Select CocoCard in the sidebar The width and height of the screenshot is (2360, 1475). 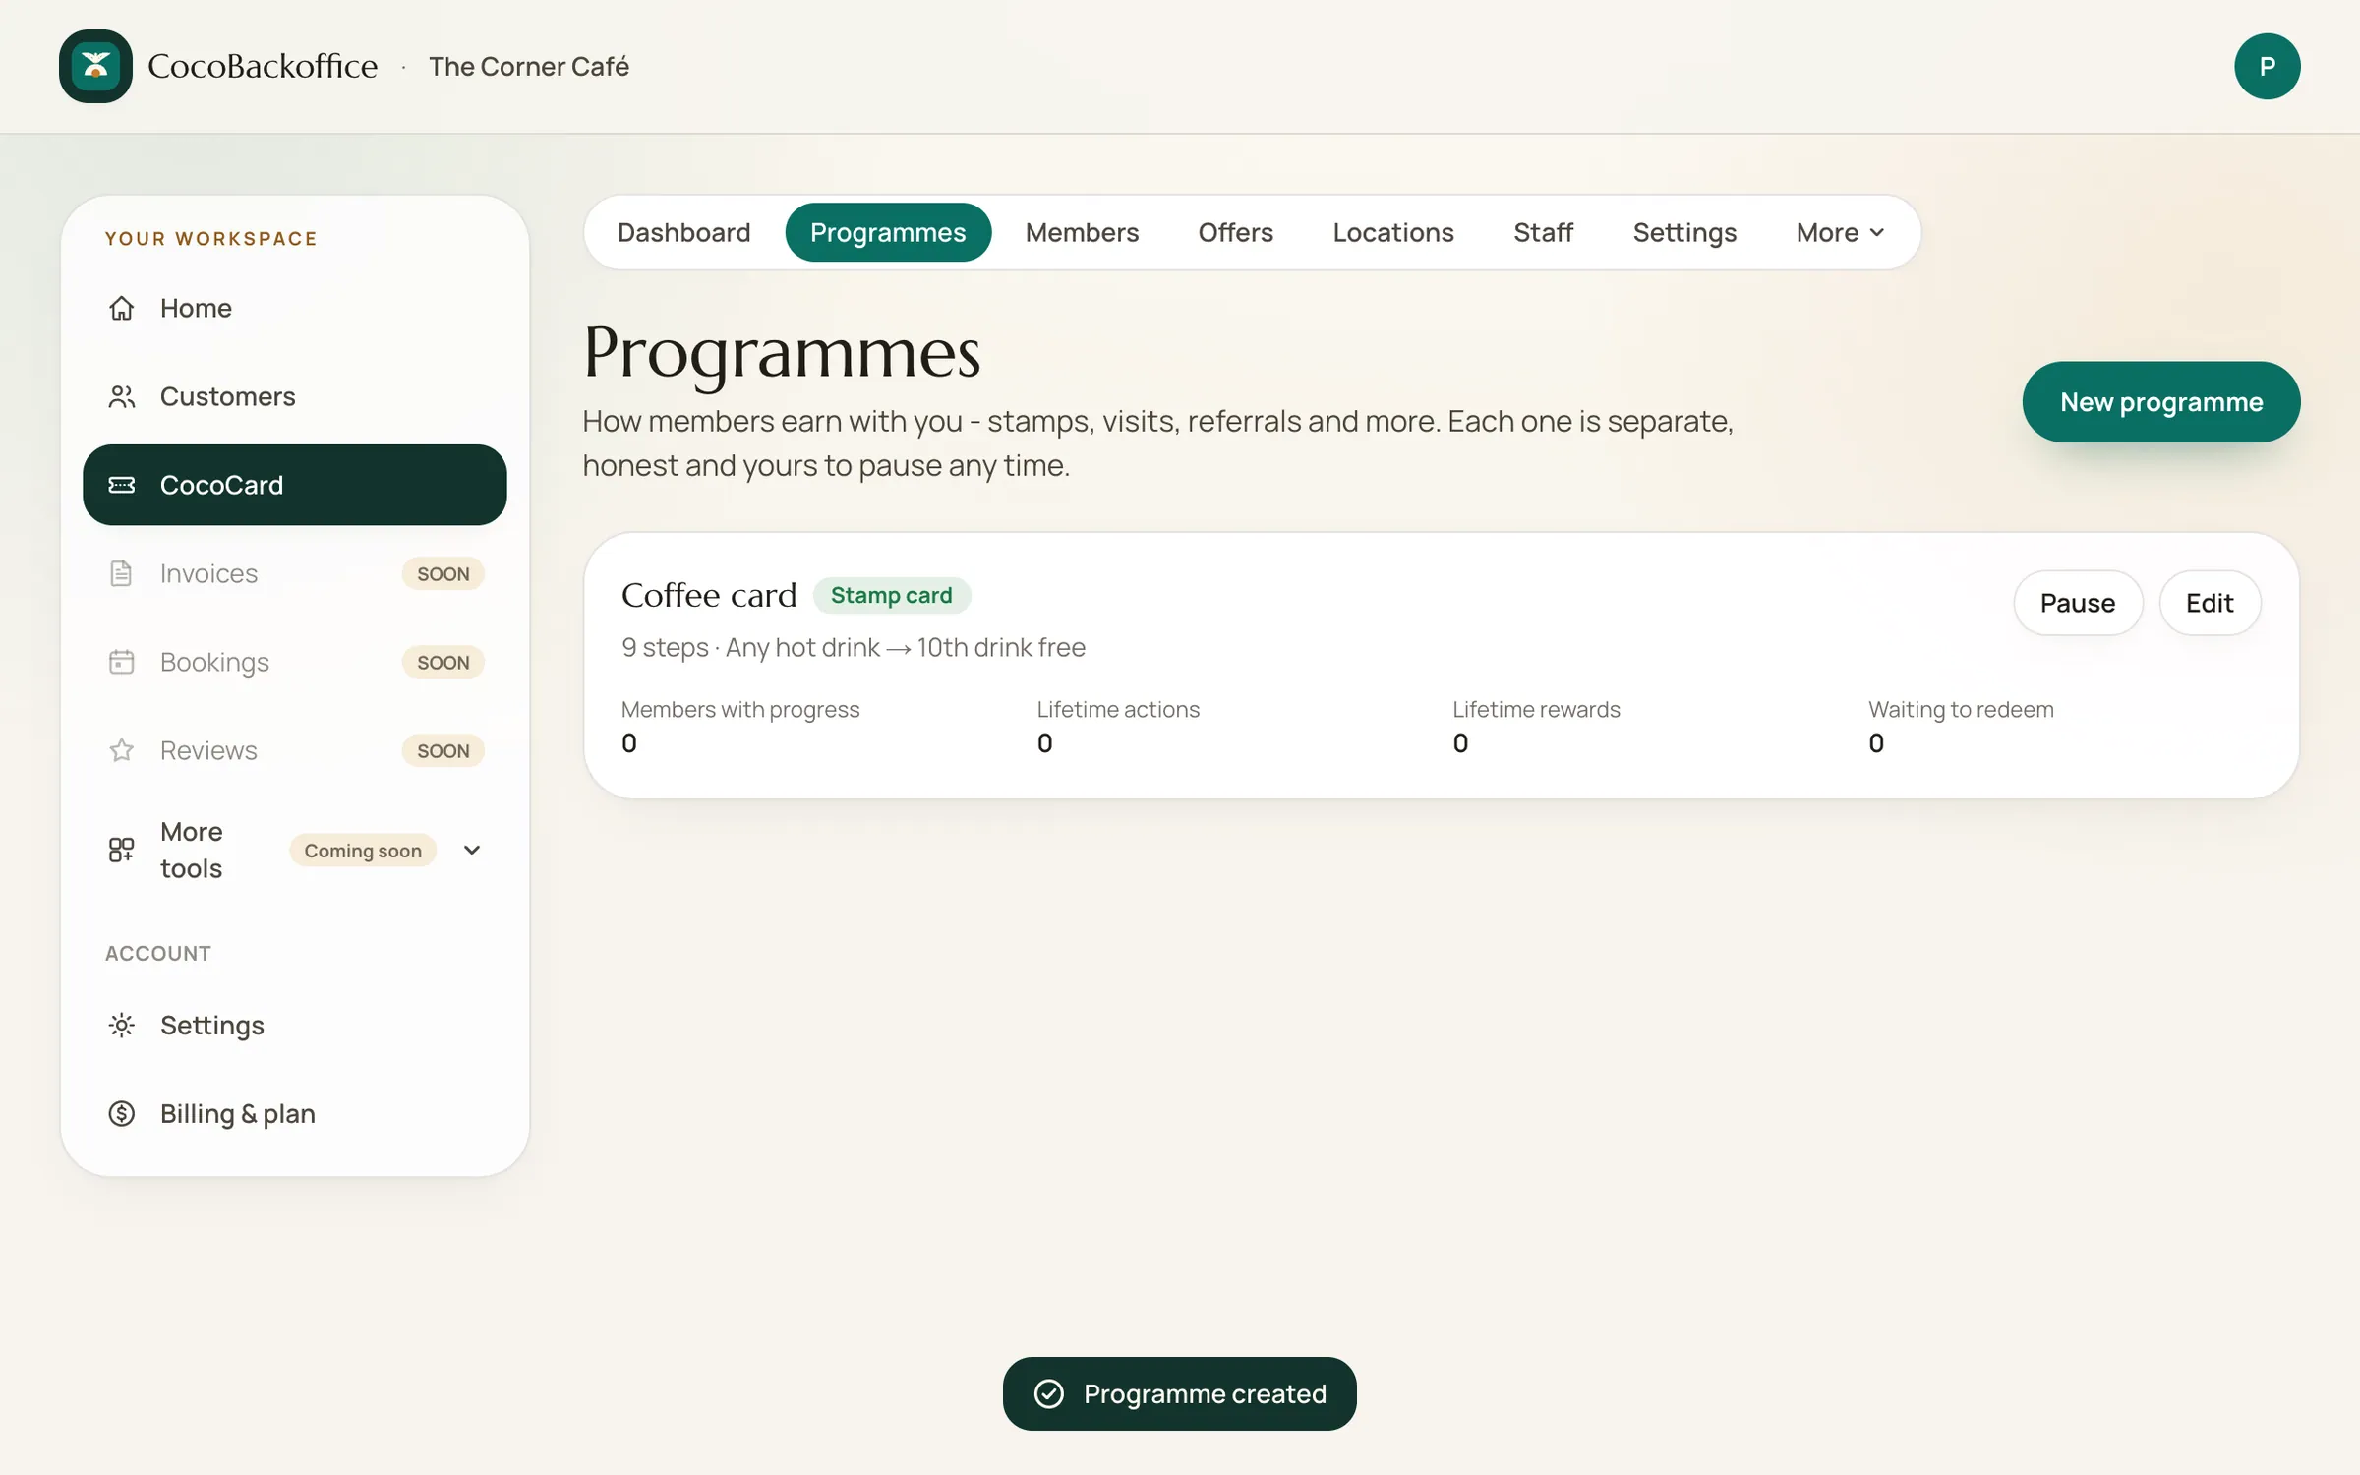point(295,485)
